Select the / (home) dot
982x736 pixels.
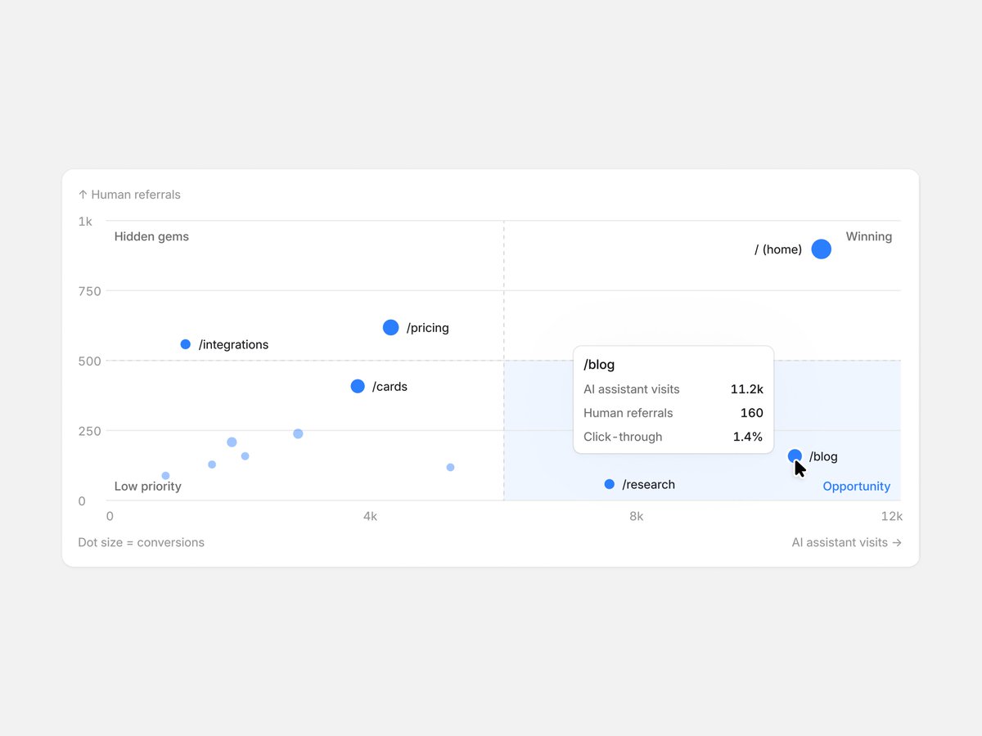pyautogui.click(x=822, y=249)
